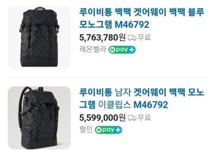Tap the blue plus icon on 레온벨라's Npay badge
The width and height of the screenshot is (214, 157).
click(132, 50)
